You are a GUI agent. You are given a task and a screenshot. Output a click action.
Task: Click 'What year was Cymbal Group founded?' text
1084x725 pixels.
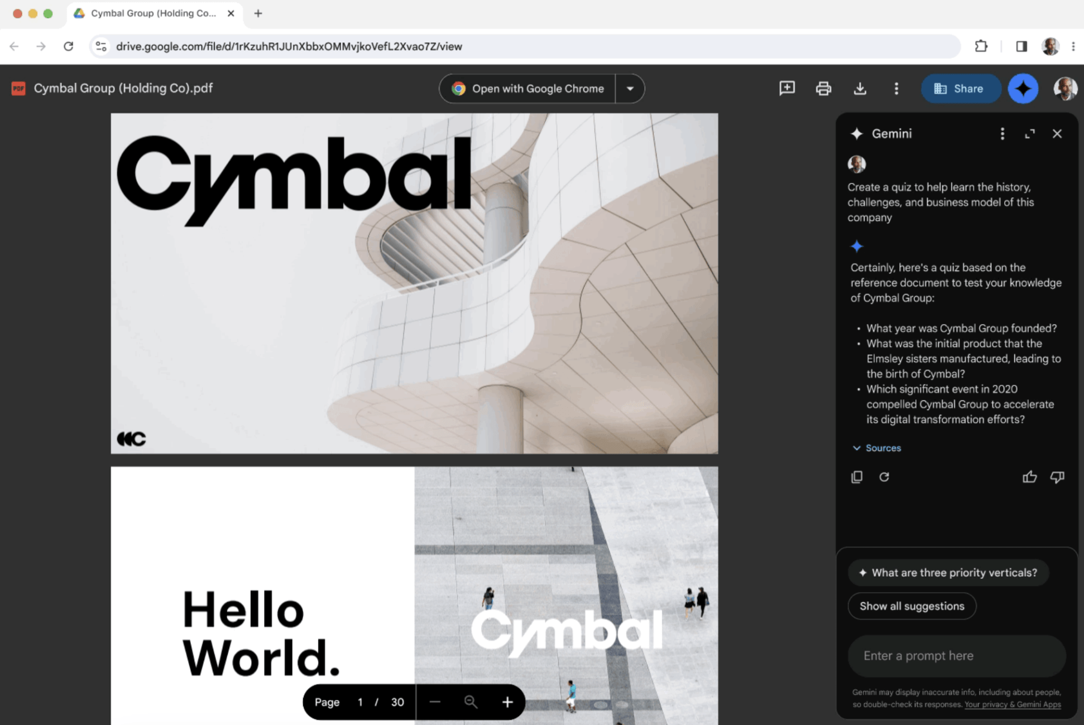click(x=961, y=328)
